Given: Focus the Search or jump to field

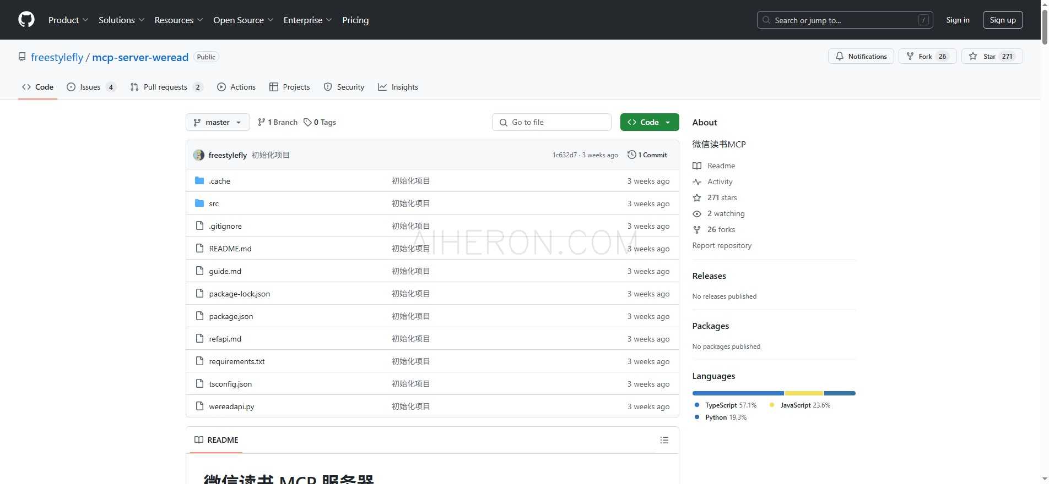Looking at the screenshot, I should (x=845, y=20).
